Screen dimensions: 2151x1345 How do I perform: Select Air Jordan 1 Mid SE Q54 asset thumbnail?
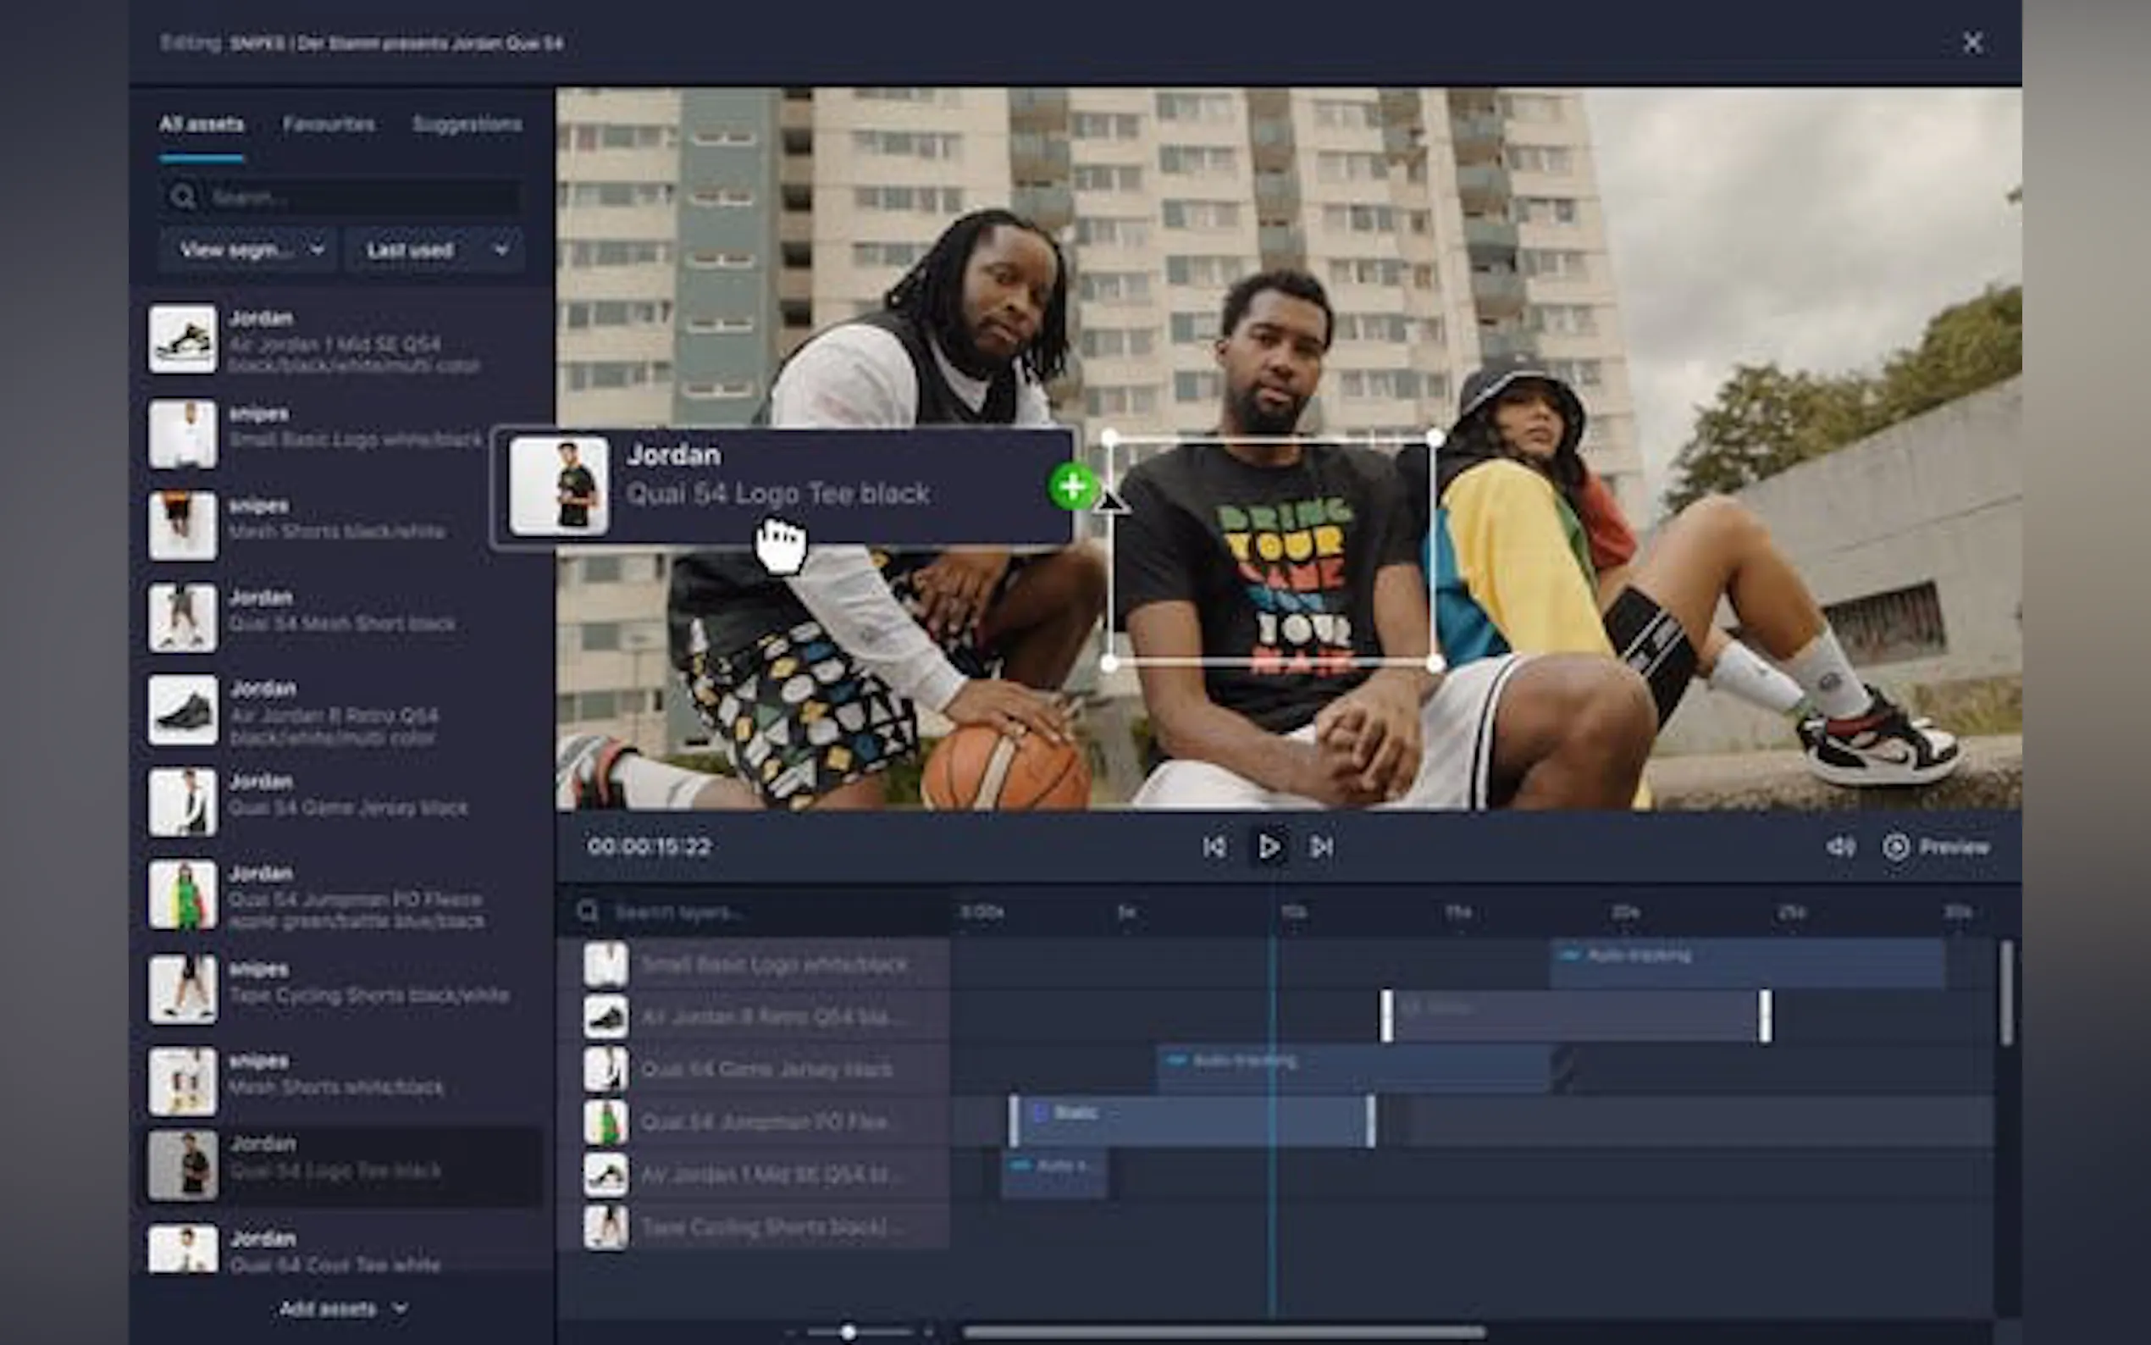coord(182,340)
